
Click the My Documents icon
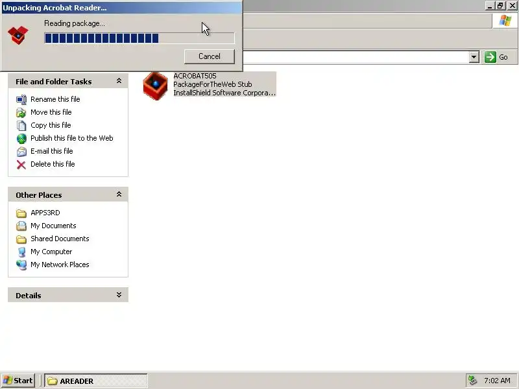21,226
